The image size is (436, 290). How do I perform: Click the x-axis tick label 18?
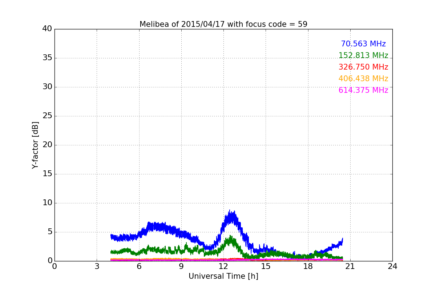tap(308, 266)
